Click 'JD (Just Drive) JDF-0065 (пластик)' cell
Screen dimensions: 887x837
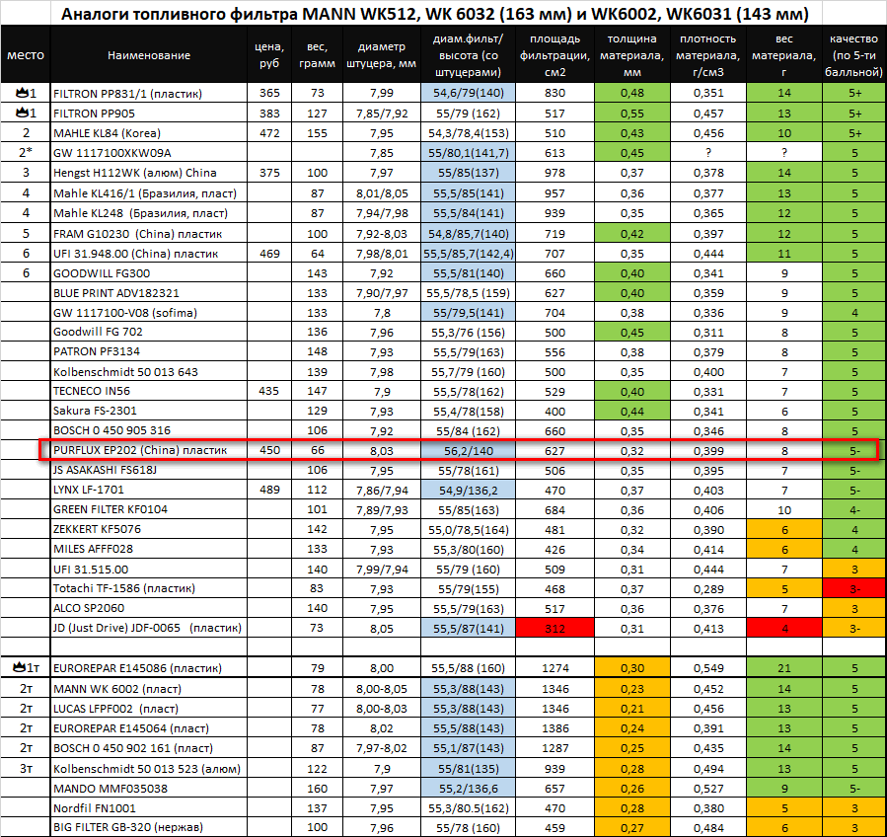tap(149, 628)
